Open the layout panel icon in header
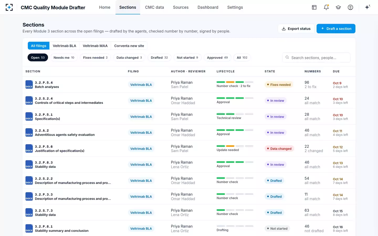 [314, 7]
